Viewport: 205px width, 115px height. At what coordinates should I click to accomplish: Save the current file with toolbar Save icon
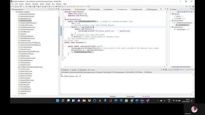[16, 6]
